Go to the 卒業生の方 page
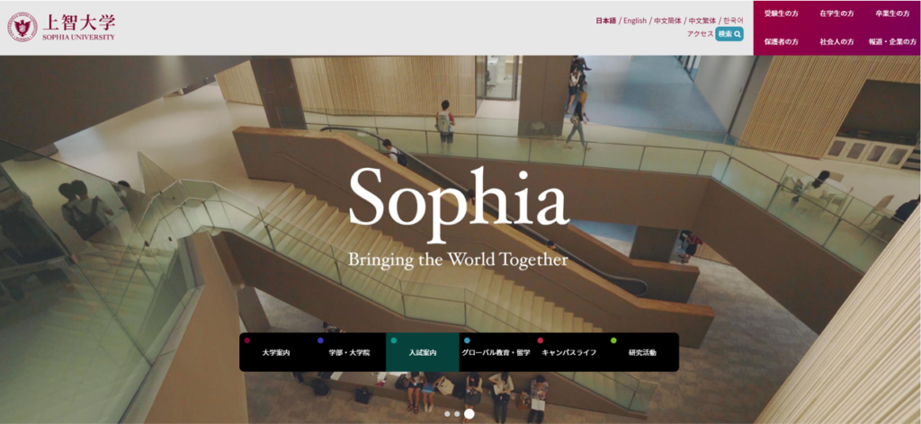Screen dimensions: 921x424 click(892, 13)
